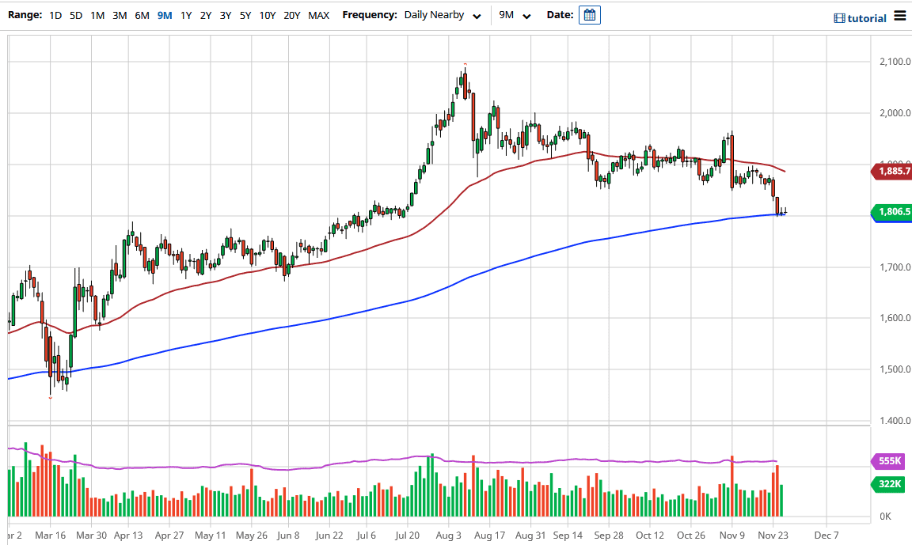Click the Oct 12 date label
The width and height of the screenshot is (912, 545).
click(x=650, y=536)
